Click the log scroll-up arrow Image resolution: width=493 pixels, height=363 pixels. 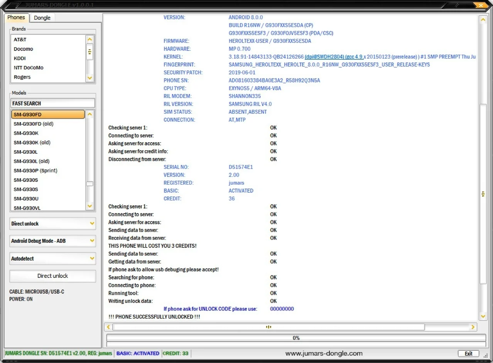[483, 19]
